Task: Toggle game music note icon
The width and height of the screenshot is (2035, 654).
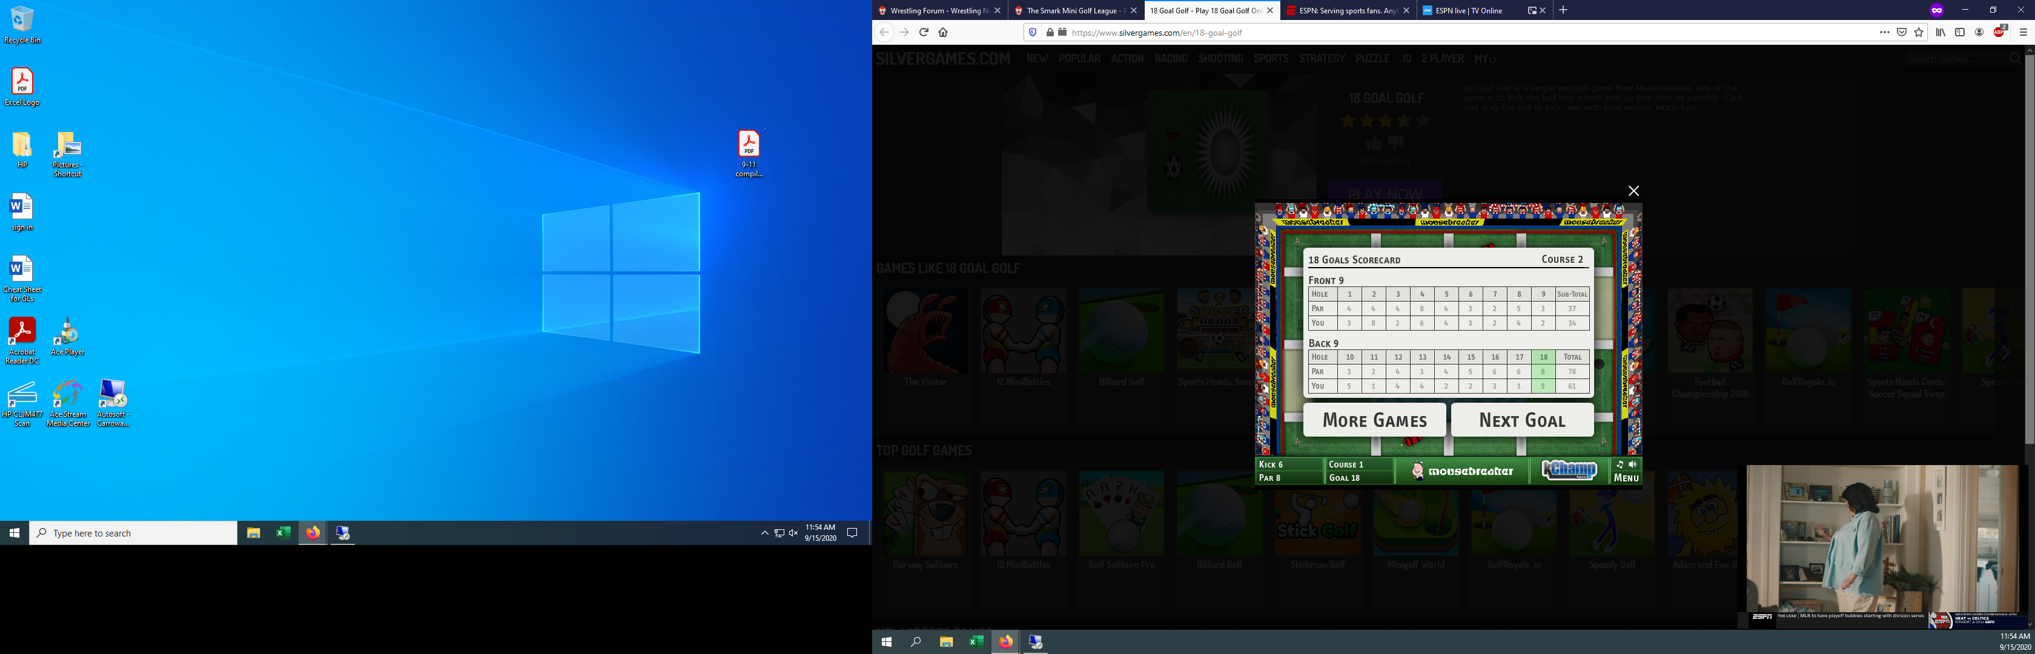Action: click(1620, 464)
